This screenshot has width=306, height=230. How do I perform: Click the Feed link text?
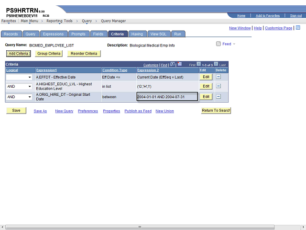[x=227, y=44]
